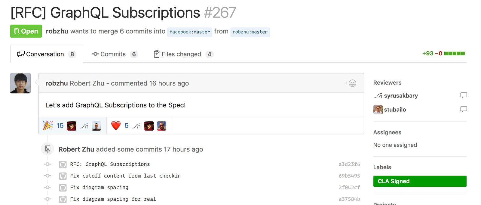Click the robzhu profile avatar thumbnail

coord(20,83)
